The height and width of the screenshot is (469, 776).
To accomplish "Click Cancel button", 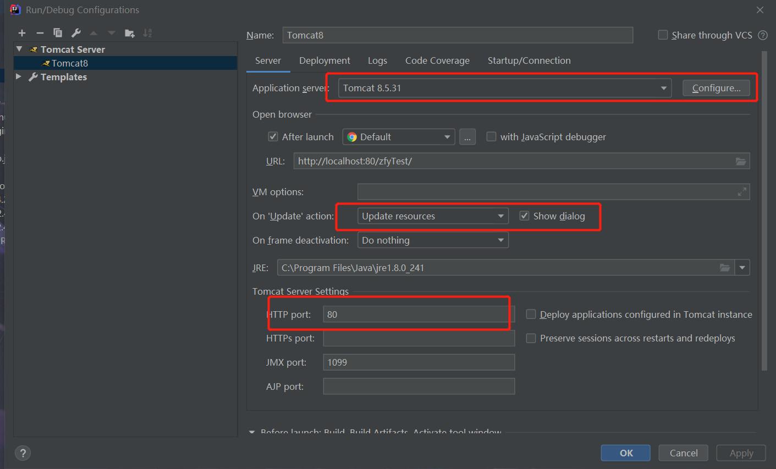I will [x=684, y=453].
